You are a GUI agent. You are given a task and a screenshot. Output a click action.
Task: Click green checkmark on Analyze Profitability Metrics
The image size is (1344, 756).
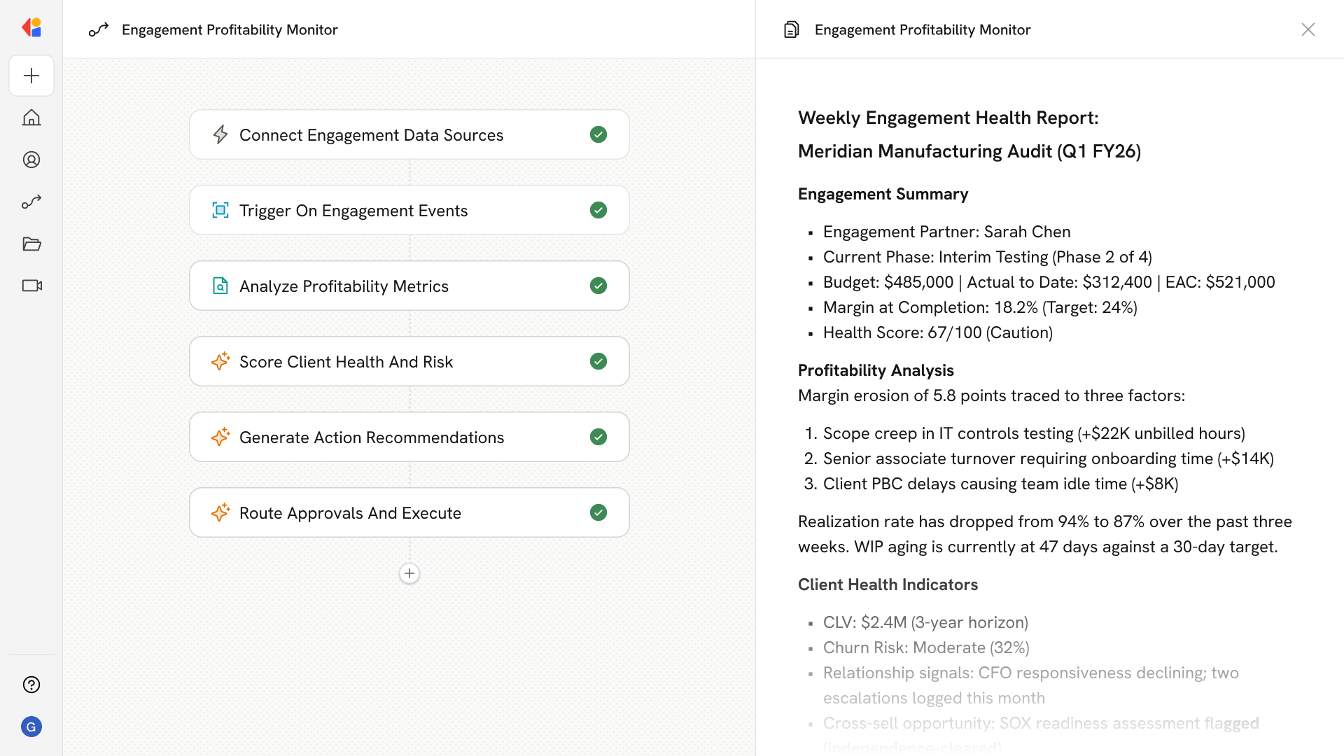(598, 286)
